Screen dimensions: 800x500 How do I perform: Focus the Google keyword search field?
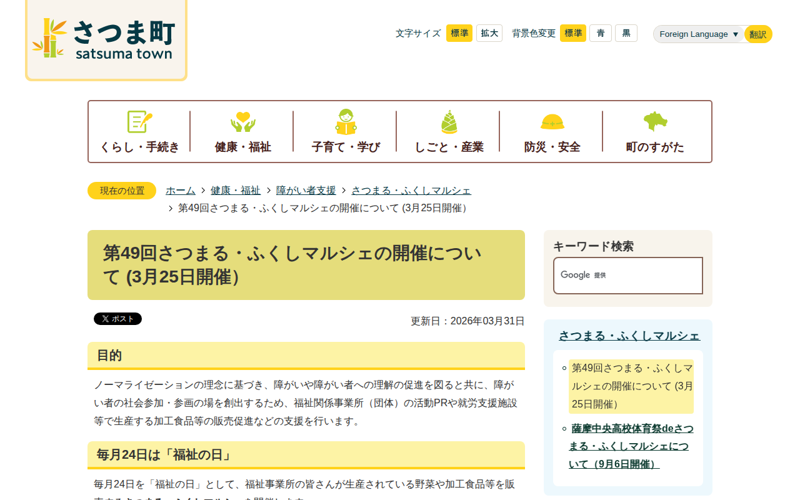(628, 276)
